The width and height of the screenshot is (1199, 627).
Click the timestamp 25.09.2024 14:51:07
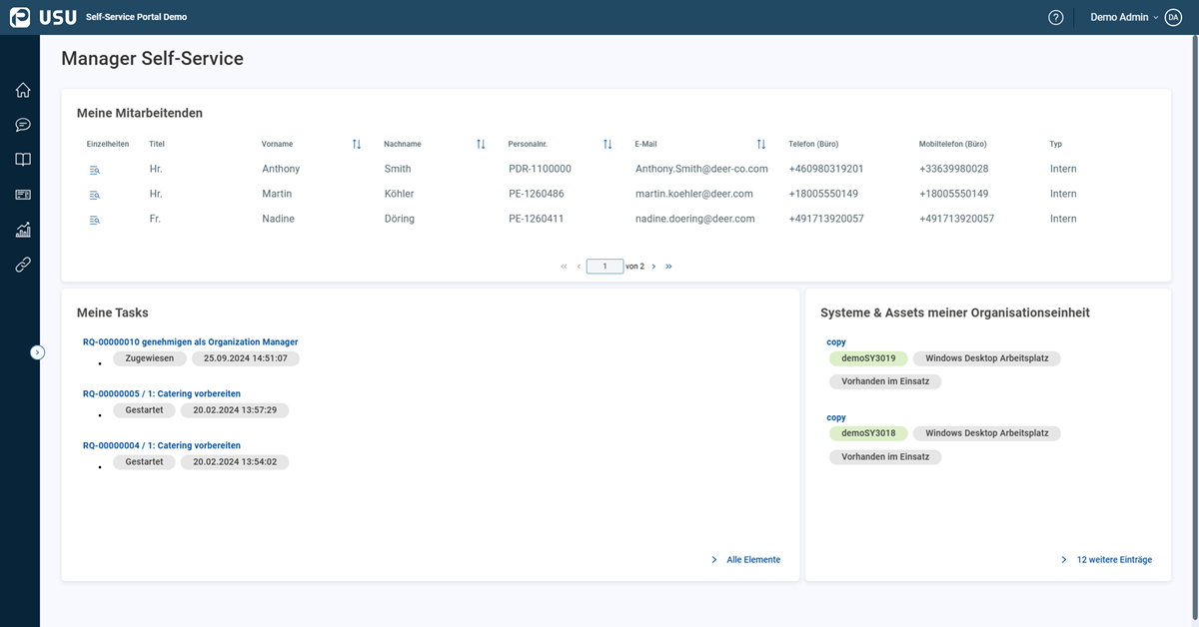coord(246,358)
